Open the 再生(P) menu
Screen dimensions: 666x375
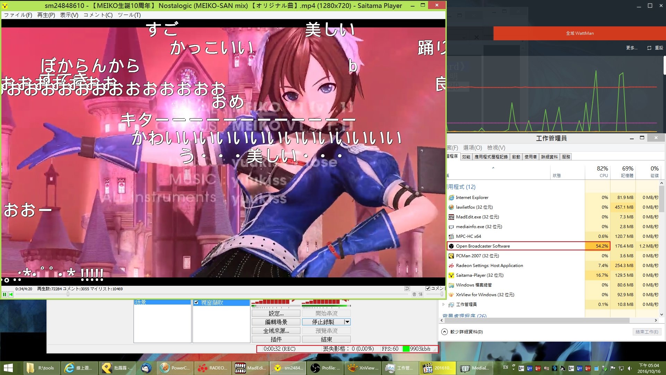point(46,15)
